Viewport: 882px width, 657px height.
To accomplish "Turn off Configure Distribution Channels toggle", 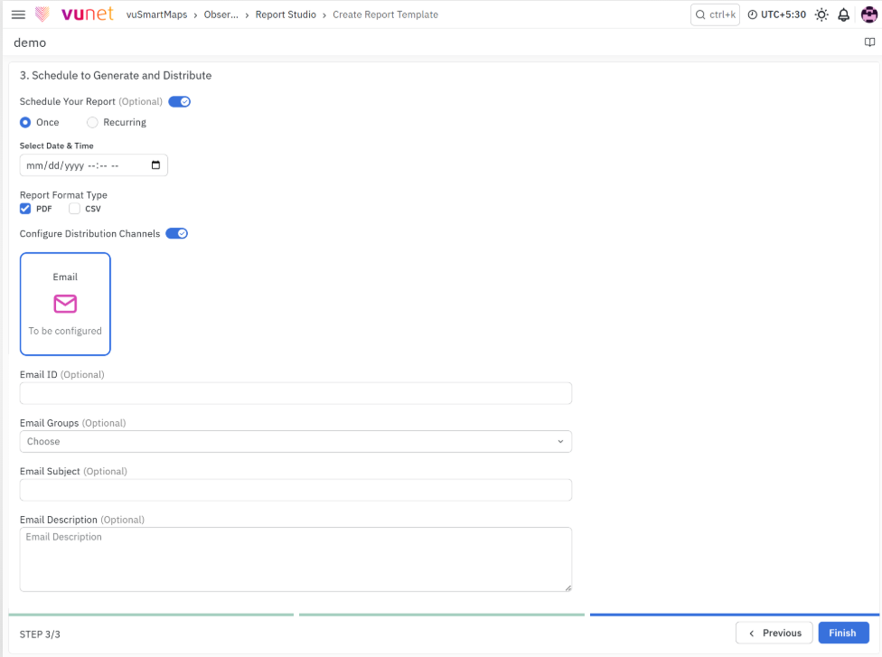I will pyautogui.click(x=176, y=233).
